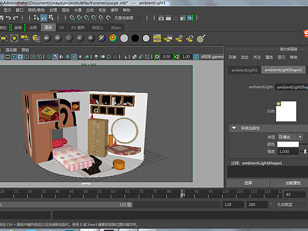The height and width of the screenshot is (231, 308).
Task: Click the target-with-brush shelf icon
Action: [x=201, y=38]
